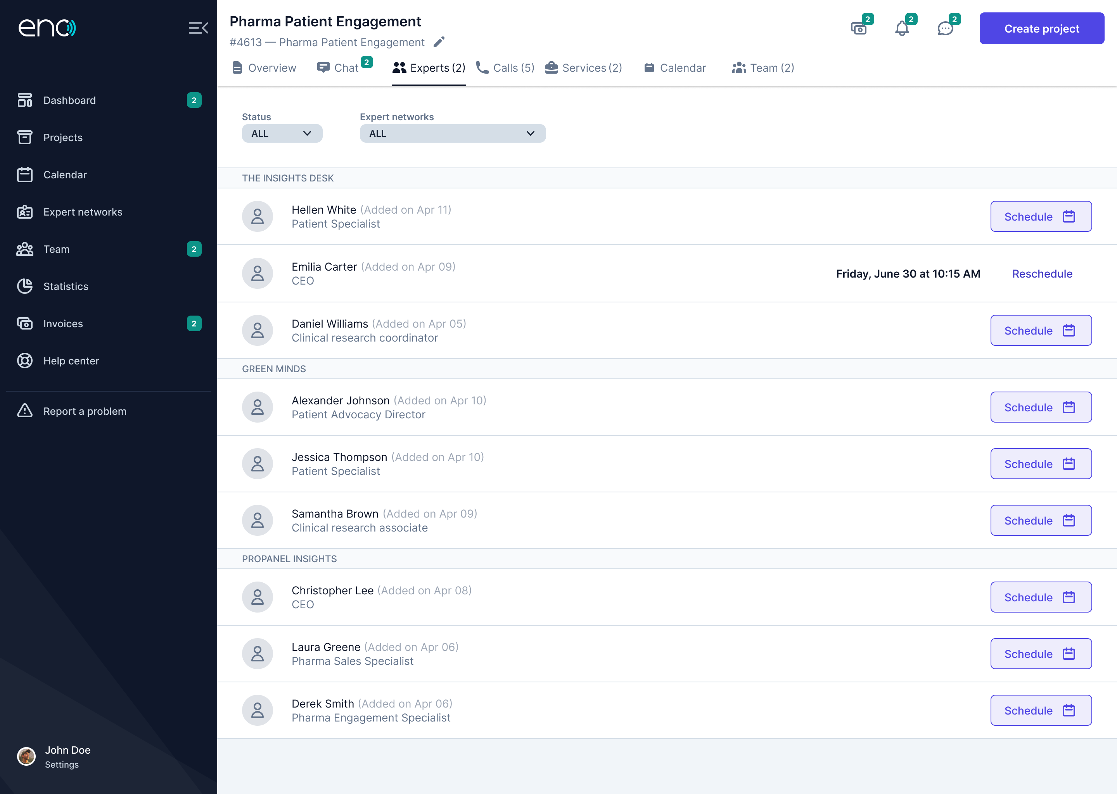The height and width of the screenshot is (794, 1117).
Task: Click Hellen White's avatar icon
Action: 257,217
